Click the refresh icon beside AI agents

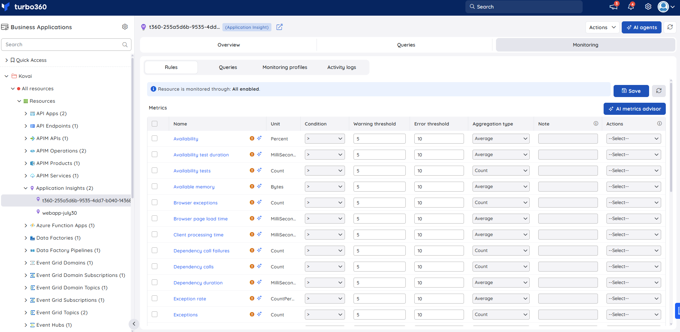(x=670, y=27)
